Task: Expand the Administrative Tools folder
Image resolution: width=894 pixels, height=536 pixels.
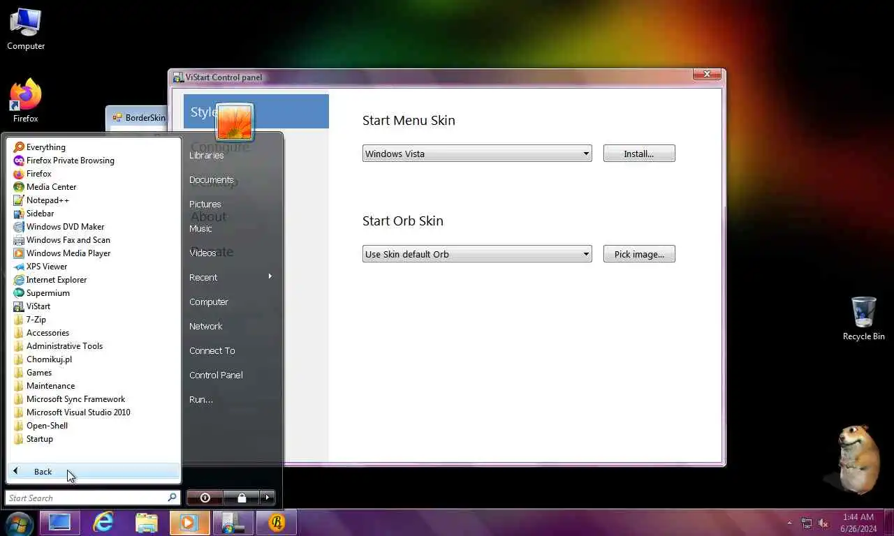Action: [x=58, y=346]
